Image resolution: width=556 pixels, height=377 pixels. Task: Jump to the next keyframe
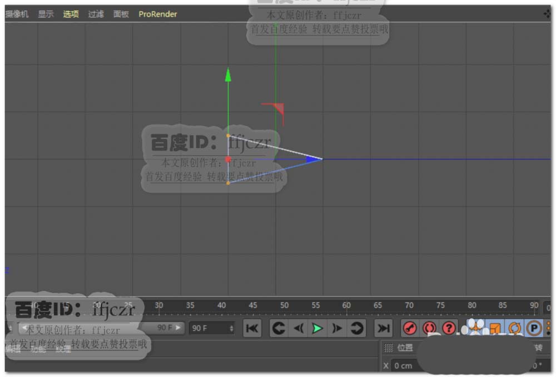356,328
